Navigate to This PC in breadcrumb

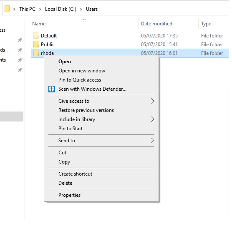[x=27, y=9]
